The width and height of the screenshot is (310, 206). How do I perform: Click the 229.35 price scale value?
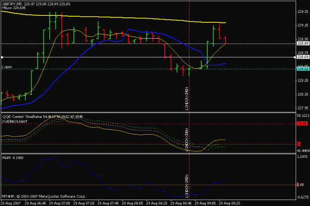[x=303, y=12]
